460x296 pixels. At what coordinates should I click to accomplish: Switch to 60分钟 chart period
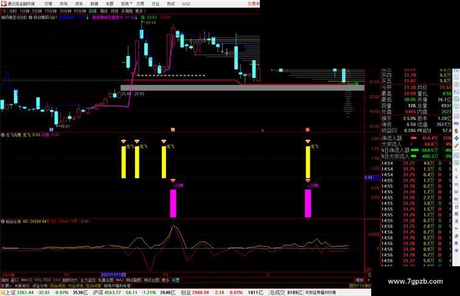(80, 11)
